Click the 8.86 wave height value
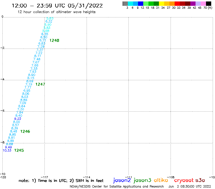Viewport: 215px width, 189px height. [24, 100]
